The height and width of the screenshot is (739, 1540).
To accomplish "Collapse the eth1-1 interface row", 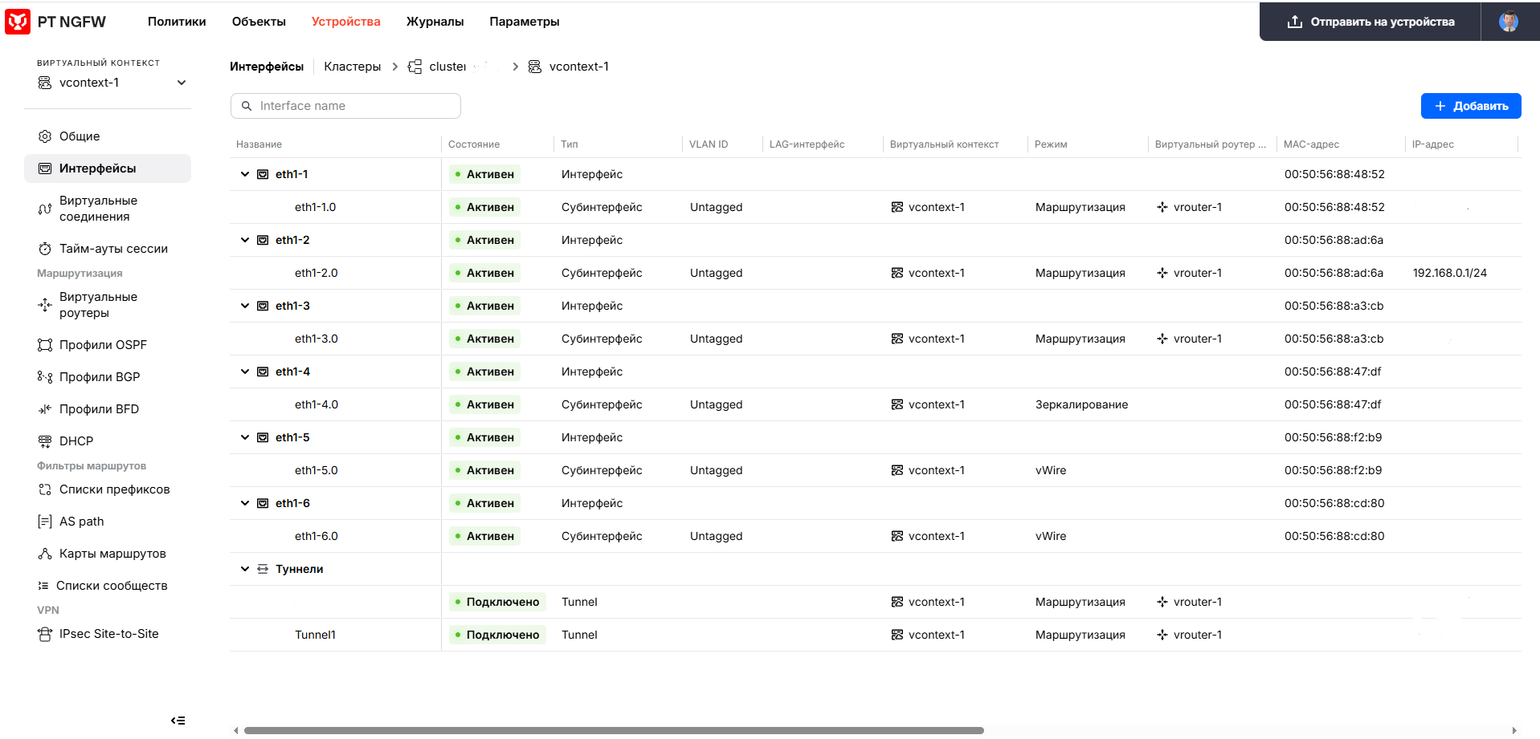I will [x=245, y=174].
